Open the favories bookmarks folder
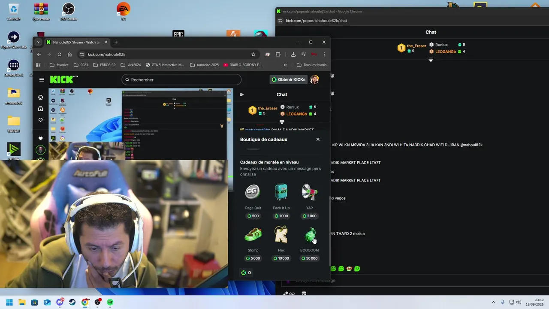The width and height of the screenshot is (549, 309). [x=59, y=65]
